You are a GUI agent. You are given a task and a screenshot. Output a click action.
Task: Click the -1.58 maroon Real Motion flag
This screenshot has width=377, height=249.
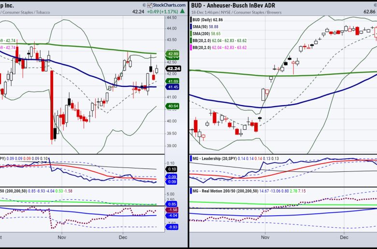coord(172,210)
